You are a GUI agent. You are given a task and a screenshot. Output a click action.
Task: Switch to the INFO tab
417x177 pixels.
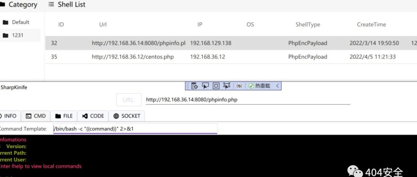(x=9, y=116)
